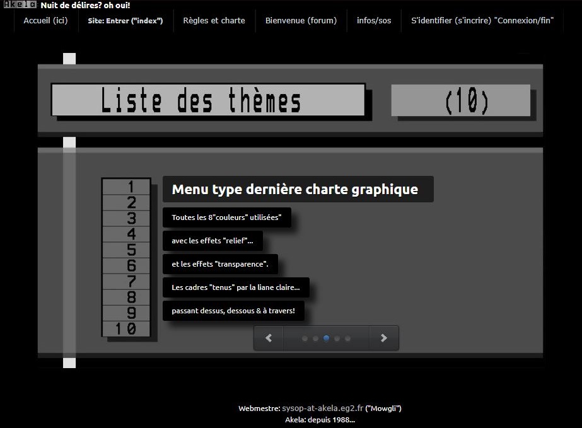Click the previous slide arrow
The height and width of the screenshot is (428, 582).
click(269, 338)
